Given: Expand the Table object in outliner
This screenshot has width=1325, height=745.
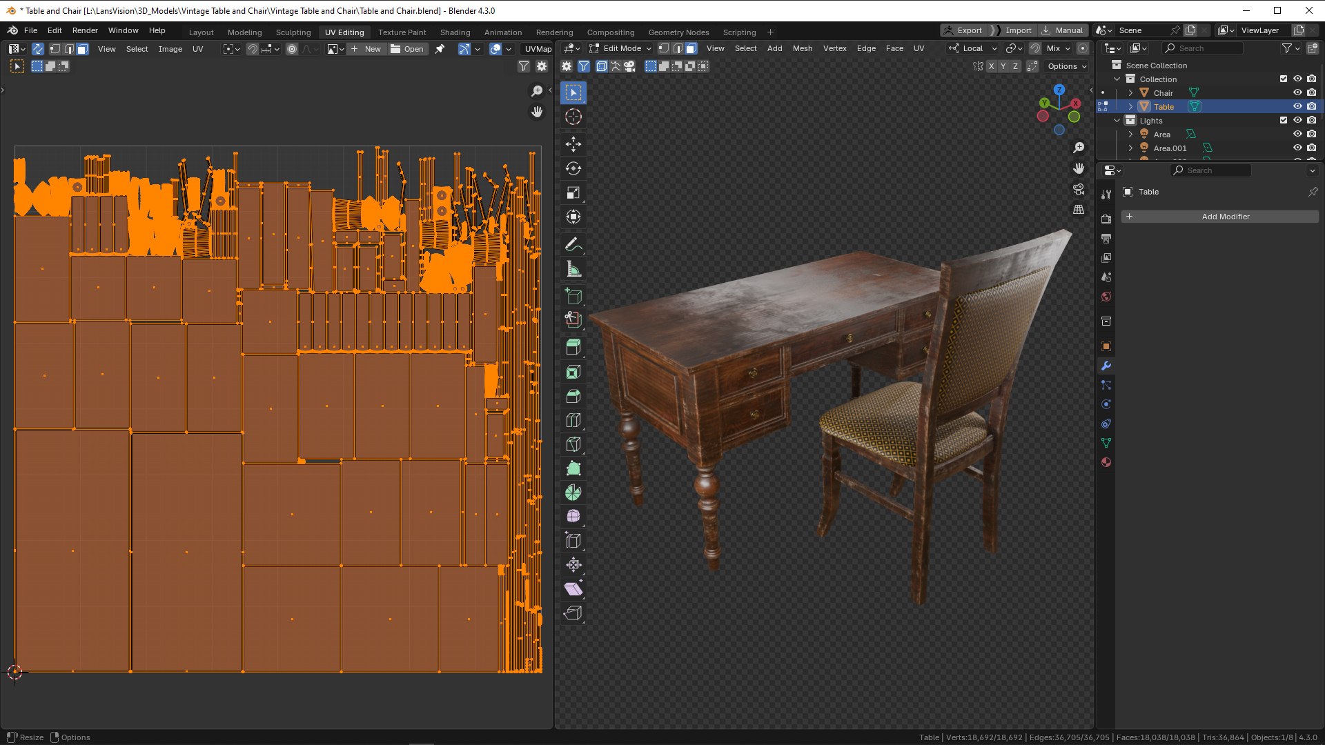Looking at the screenshot, I should 1130,106.
